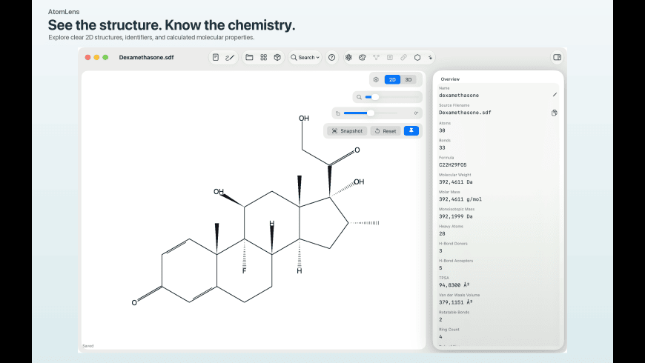Select the Overview panel heading
645x363 pixels.
450,79
